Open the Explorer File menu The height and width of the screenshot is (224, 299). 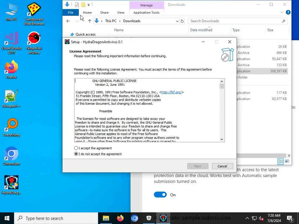71,12
